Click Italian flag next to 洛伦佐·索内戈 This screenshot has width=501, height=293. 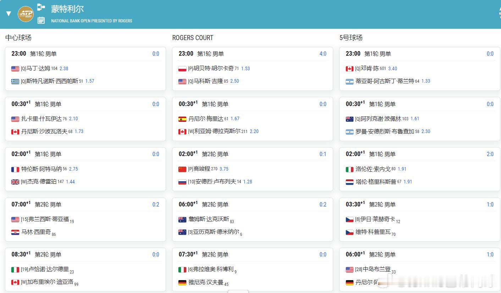(350, 170)
